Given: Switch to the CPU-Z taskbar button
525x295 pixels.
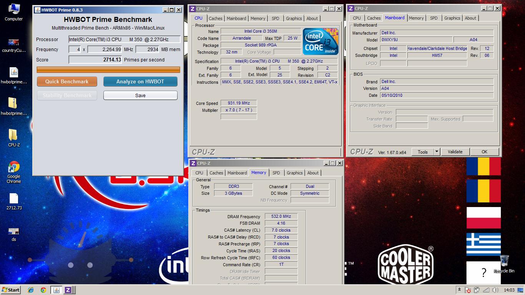Looking at the screenshot, I should [x=68, y=290].
